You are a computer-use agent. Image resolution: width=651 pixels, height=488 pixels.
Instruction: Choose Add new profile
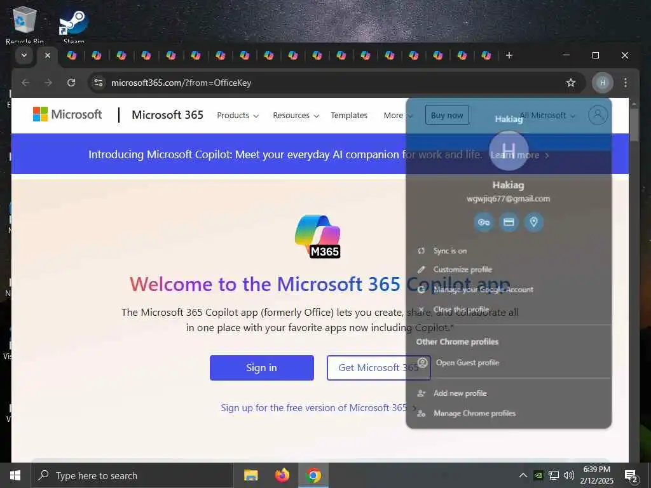click(x=509, y=393)
